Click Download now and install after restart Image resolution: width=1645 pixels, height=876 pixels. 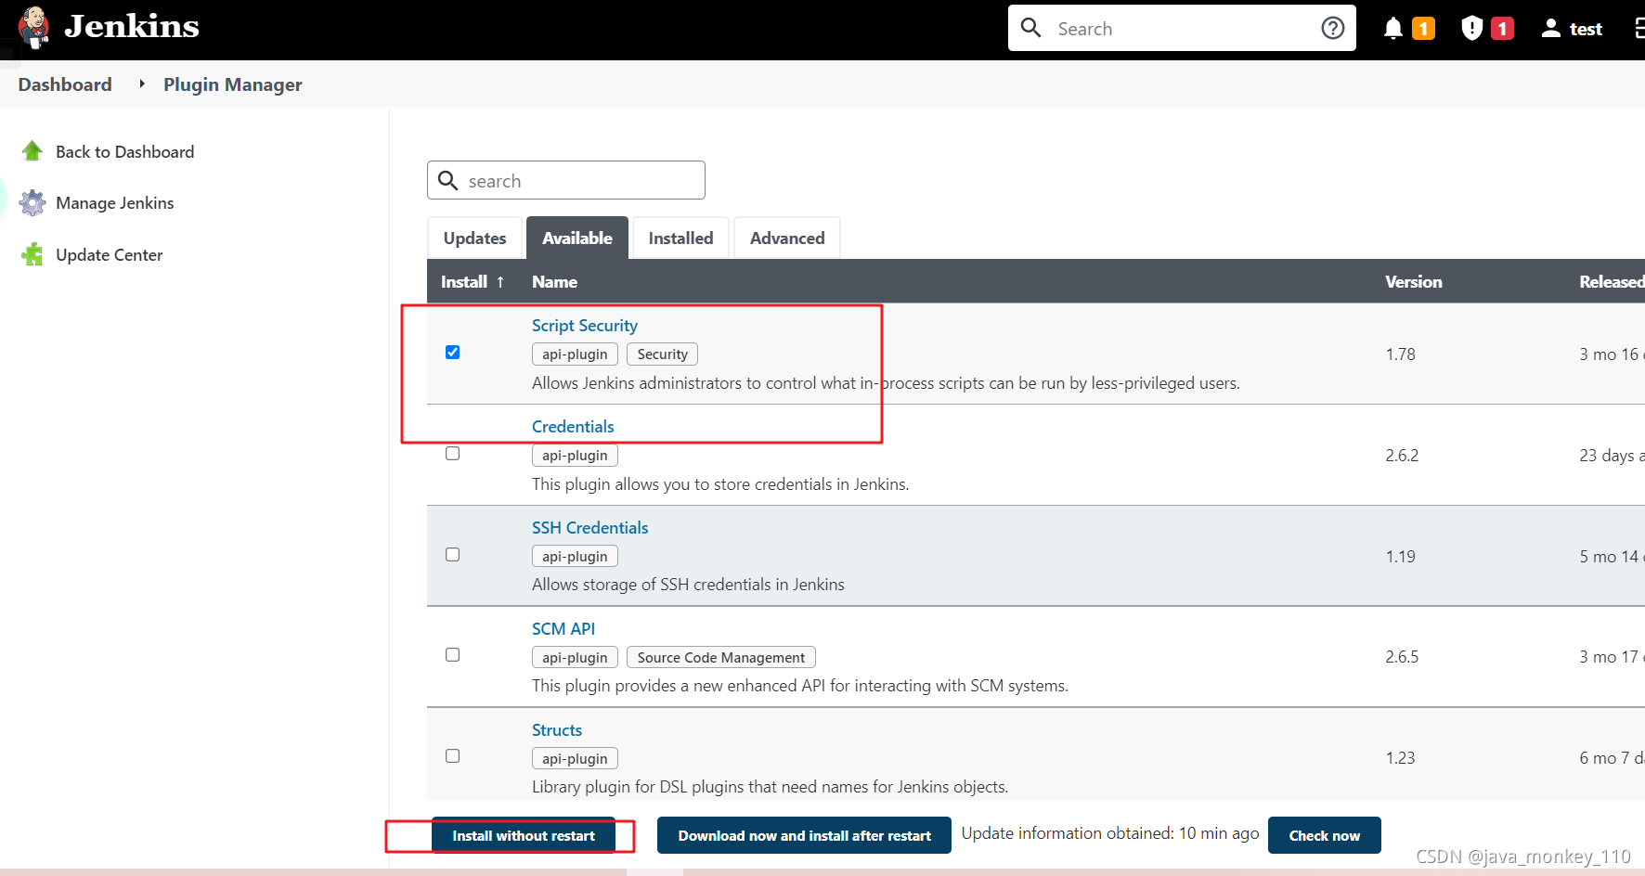tap(804, 835)
